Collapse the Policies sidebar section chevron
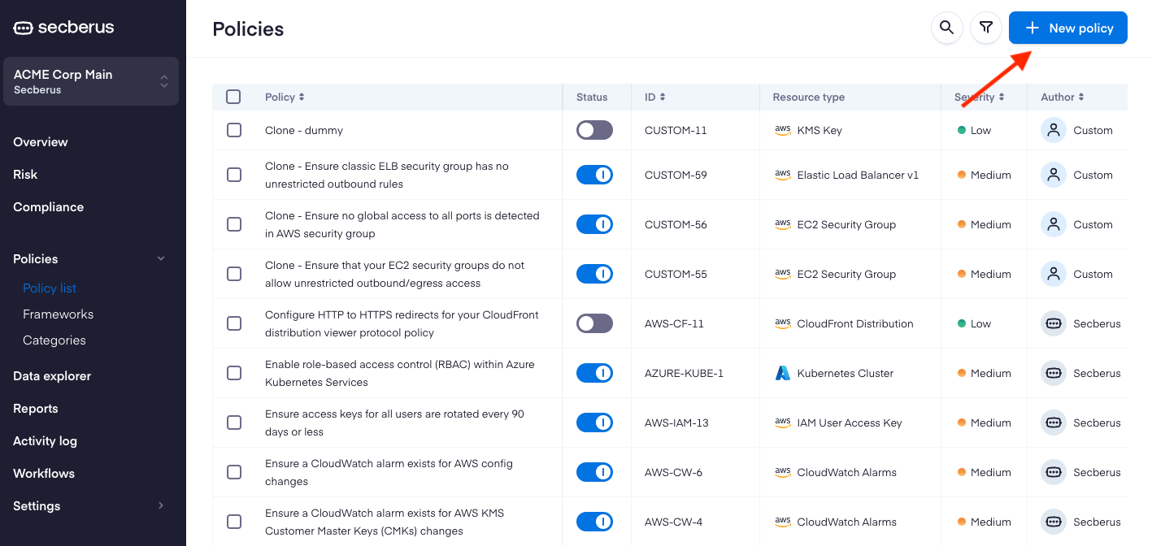The height and width of the screenshot is (546, 1152). (x=161, y=258)
